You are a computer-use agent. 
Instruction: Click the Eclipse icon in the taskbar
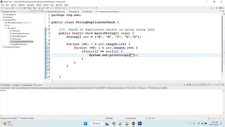click(134, 123)
